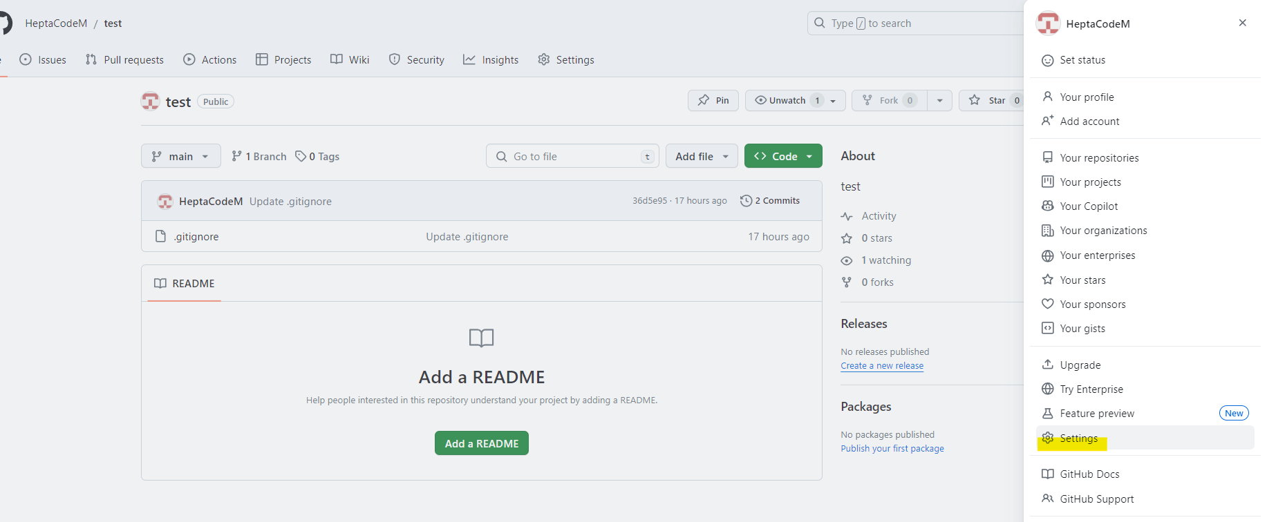
Task: Open Your Copilot menu item
Action: click(x=1145, y=206)
